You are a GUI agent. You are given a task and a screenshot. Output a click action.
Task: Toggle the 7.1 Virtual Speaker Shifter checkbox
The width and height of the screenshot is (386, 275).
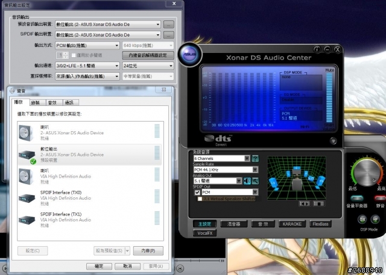pyautogui.click(x=200, y=199)
